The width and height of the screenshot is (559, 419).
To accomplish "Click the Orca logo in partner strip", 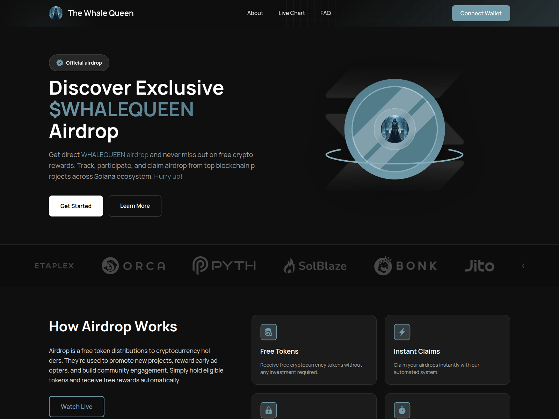I will point(133,266).
